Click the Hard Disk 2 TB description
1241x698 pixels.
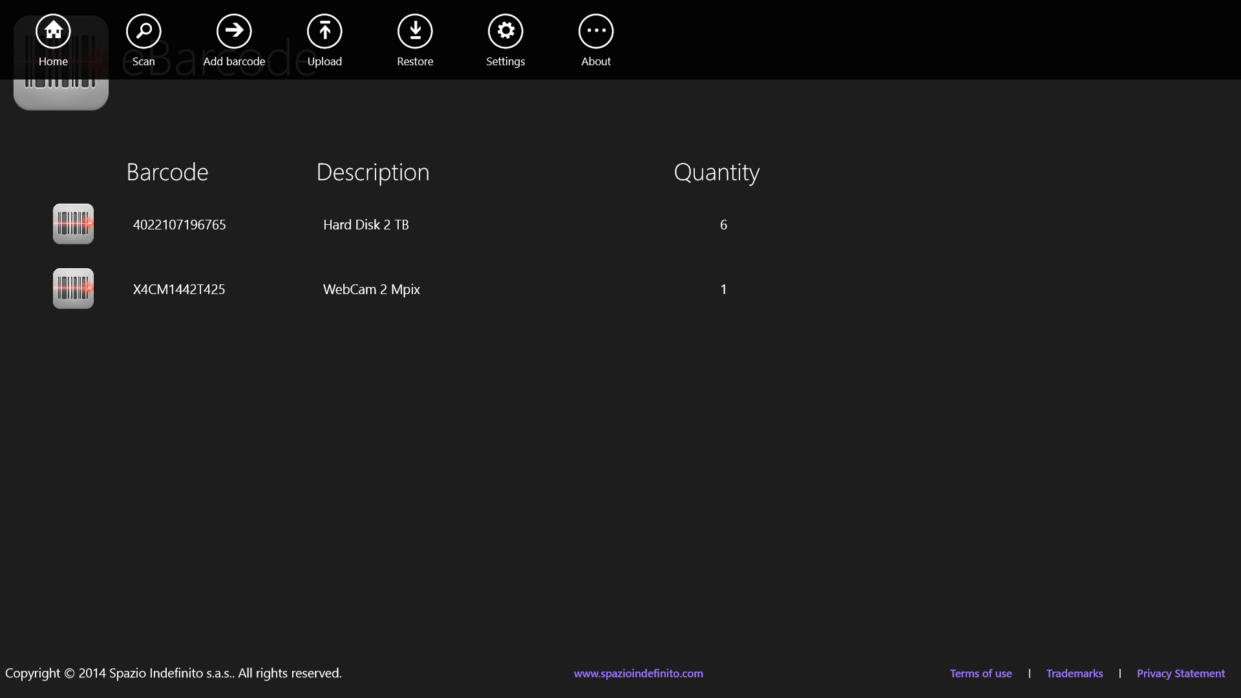pyautogui.click(x=366, y=225)
